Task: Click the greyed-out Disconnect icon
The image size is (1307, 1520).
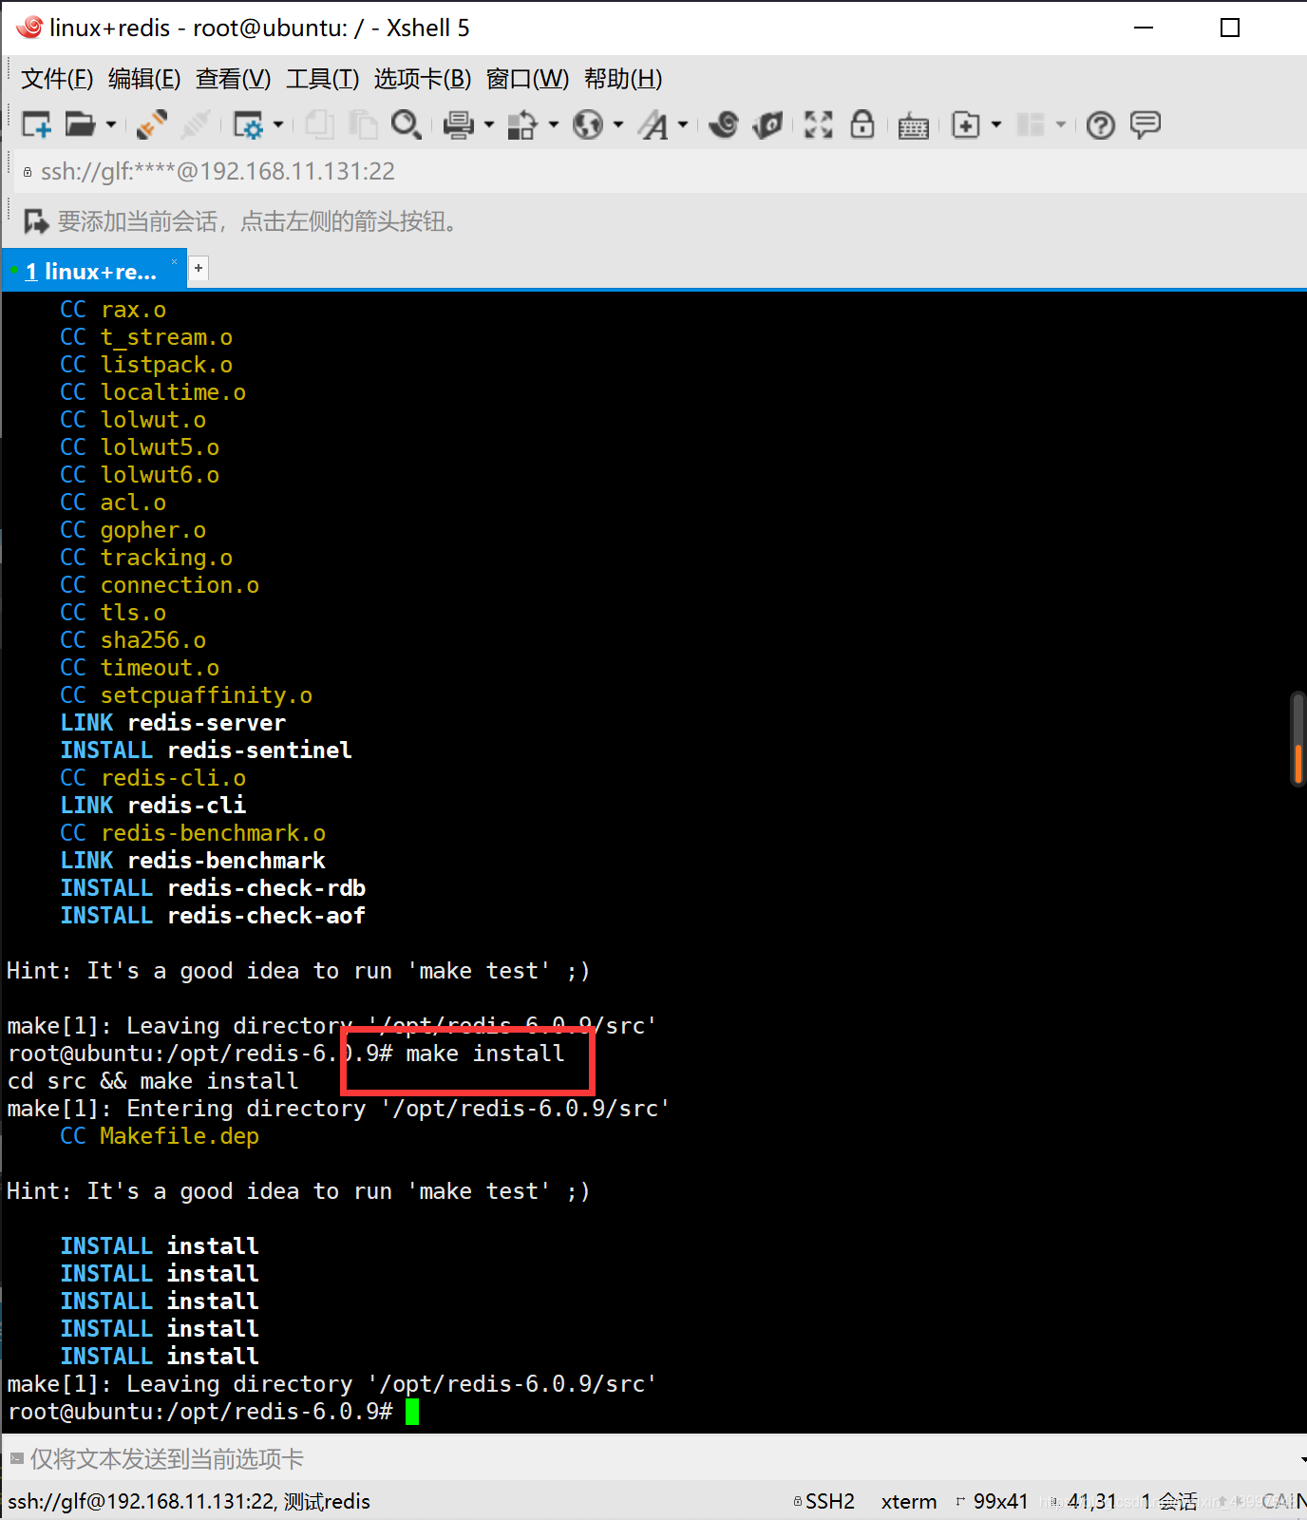Action: pos(196,124)
